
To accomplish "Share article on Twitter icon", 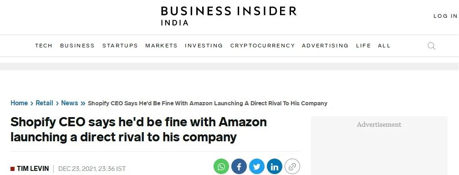I will [257, 166].
